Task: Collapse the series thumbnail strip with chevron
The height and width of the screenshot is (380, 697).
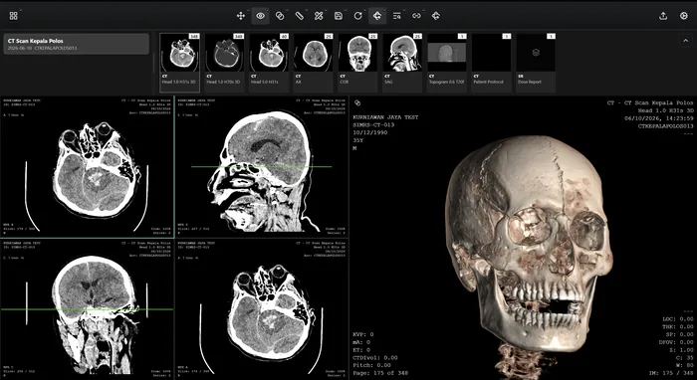Action: pos(685,41)
